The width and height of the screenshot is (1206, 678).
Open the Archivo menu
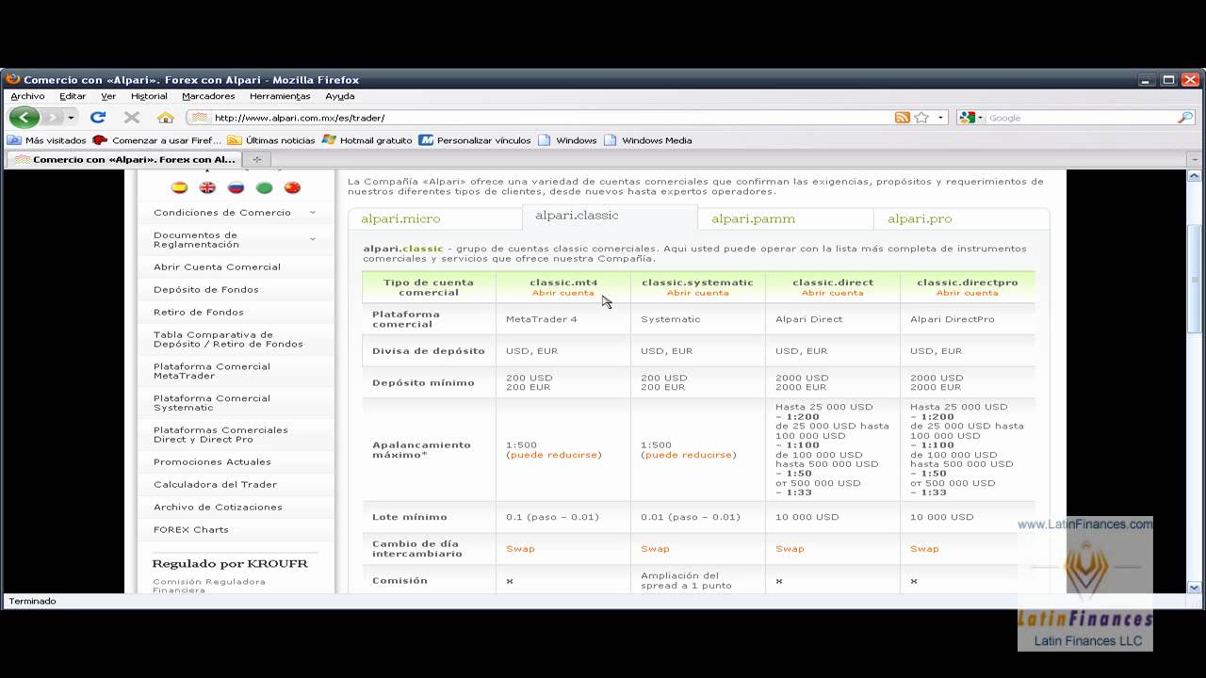tap(27, 96)
